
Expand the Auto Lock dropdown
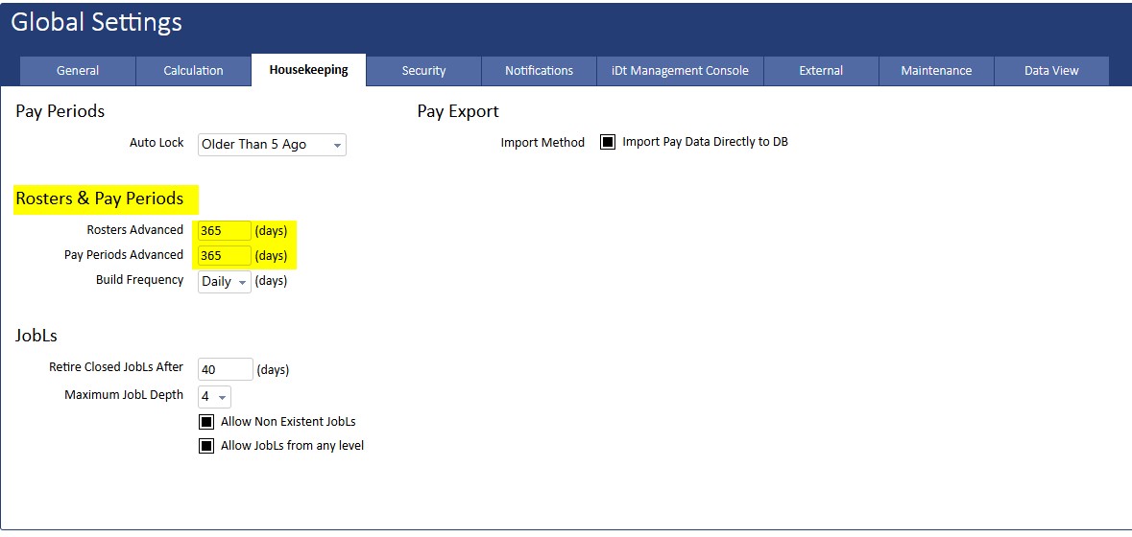(272, 145)
